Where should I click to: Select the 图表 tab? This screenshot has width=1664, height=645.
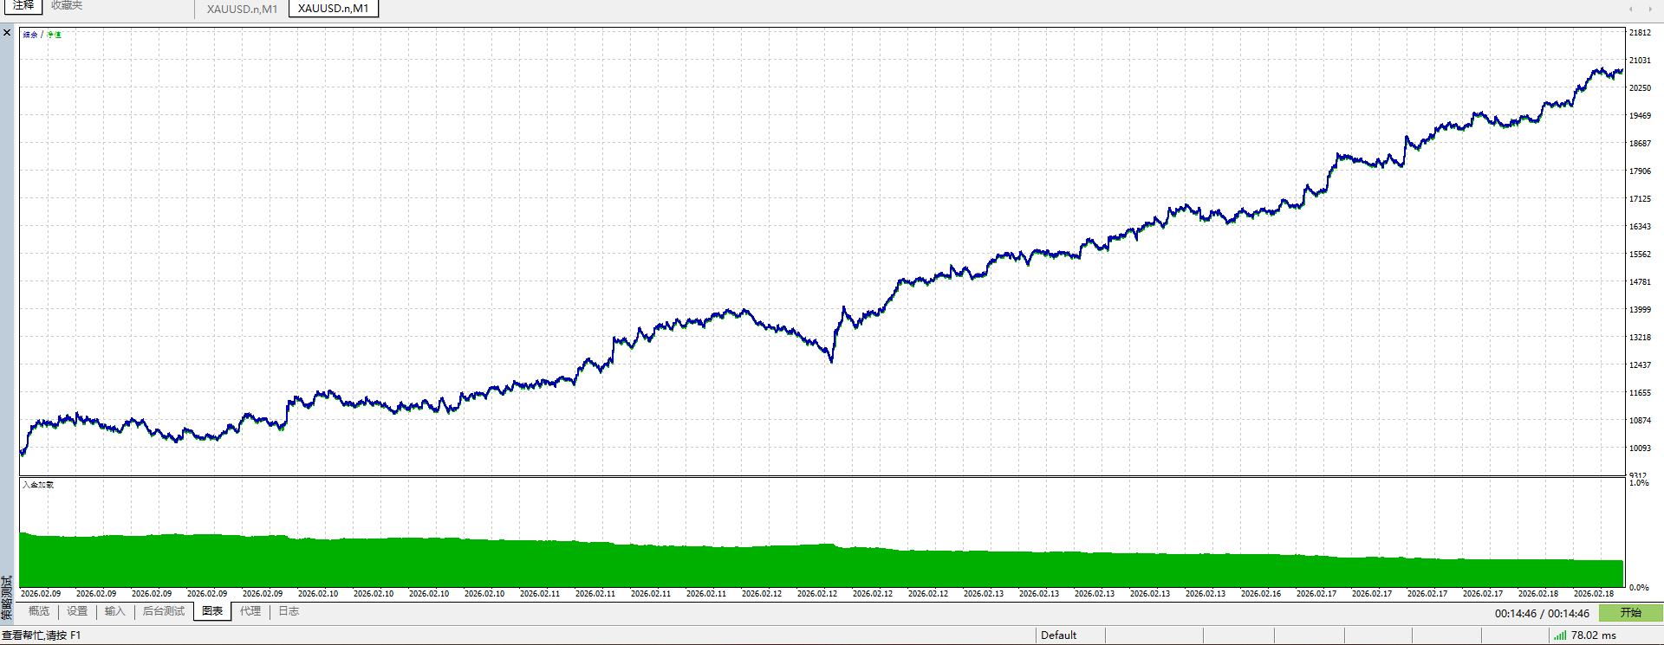(x=212, y=611)
